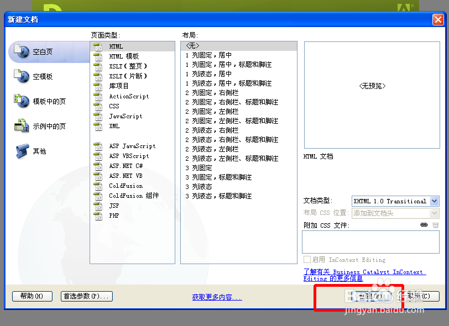
Task: Select layout 1 列液态，居中，标题和脚注
Action: tap(239, 83)
